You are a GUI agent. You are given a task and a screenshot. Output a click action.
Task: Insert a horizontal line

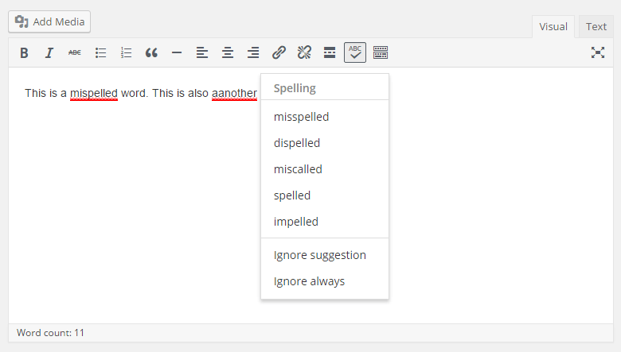click(177, 52)
